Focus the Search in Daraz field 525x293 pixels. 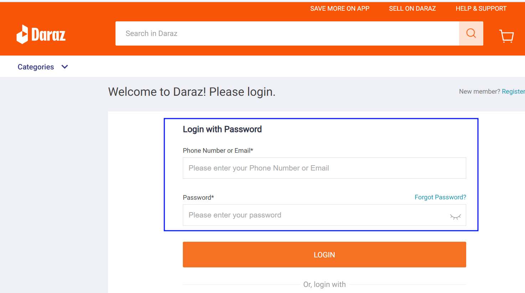287,33
